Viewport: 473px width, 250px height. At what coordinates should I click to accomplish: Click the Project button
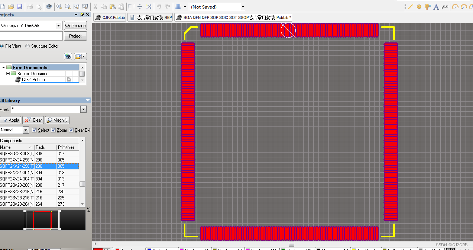pyautogui.click(x=75, y=36)
